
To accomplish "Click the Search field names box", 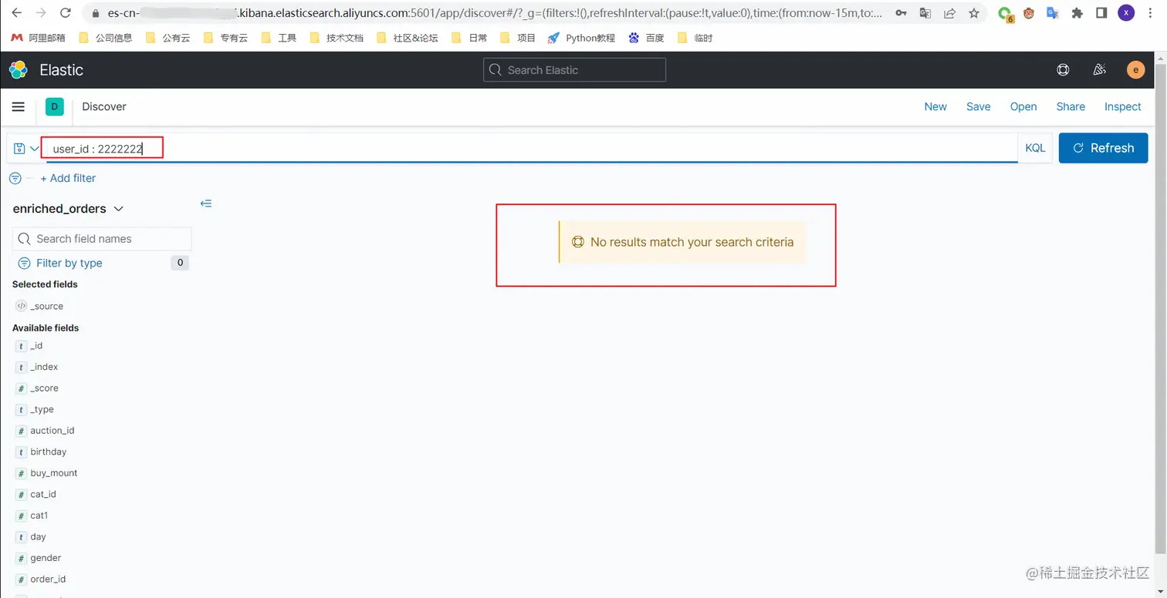I will [x=102, y=239].
